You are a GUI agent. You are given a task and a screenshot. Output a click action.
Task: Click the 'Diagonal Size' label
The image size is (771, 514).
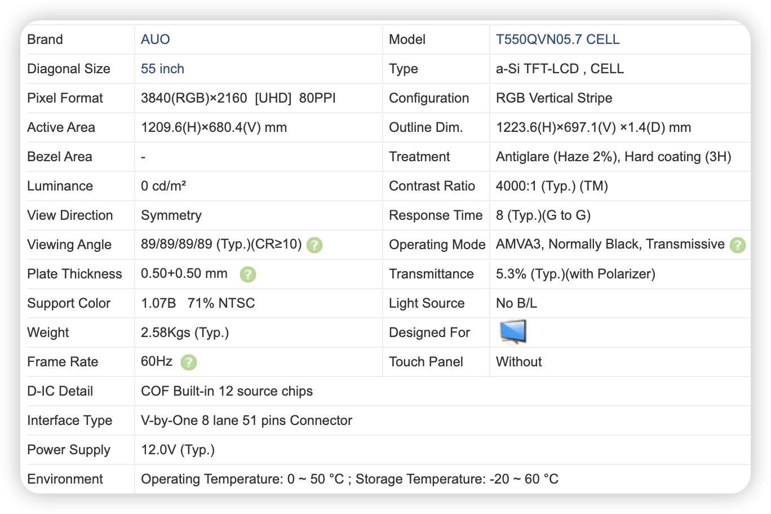coord(69,69)
